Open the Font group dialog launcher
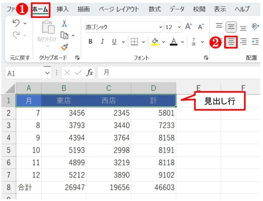This screenshot has width=263, height=201. tap(206, 58)
